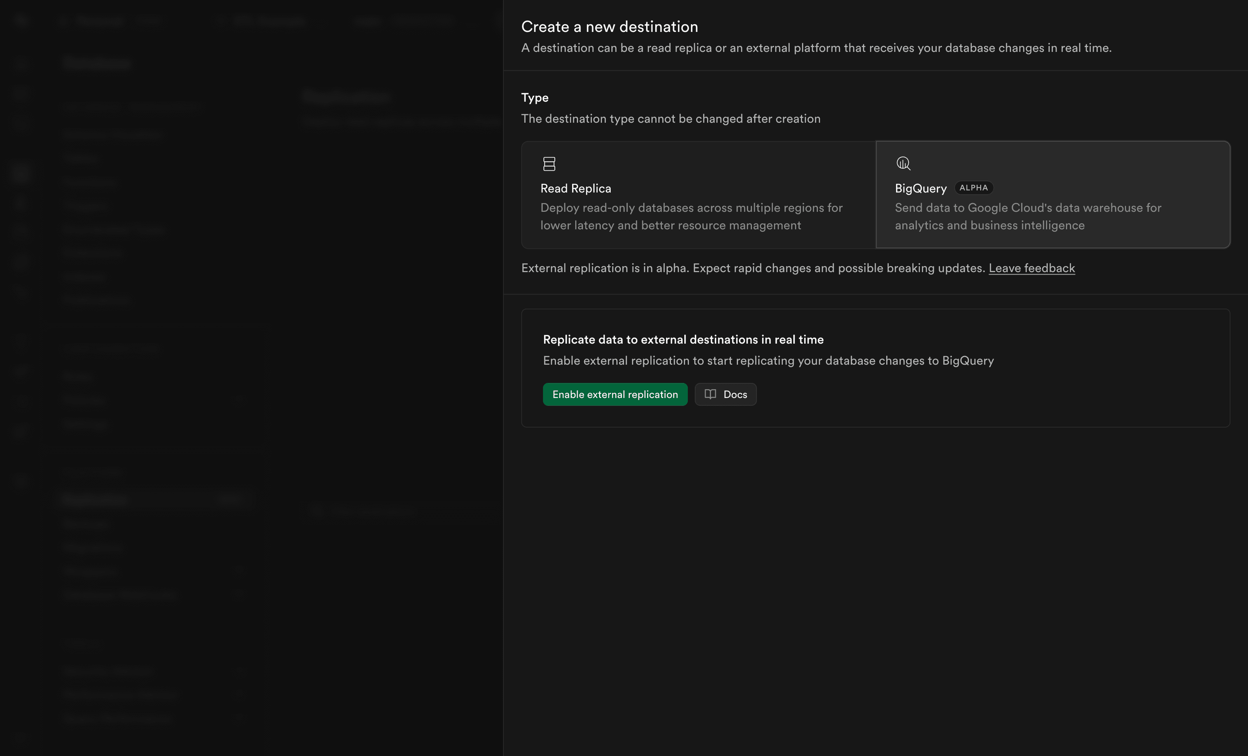
Task: Click the ALPHA badge beside BigQuery
Action: (974, 188)
